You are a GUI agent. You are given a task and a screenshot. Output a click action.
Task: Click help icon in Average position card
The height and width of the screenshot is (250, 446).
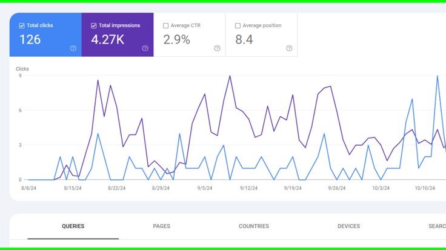(x=289, y=48)
